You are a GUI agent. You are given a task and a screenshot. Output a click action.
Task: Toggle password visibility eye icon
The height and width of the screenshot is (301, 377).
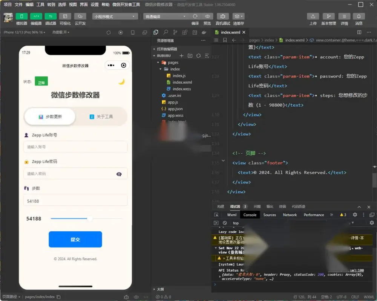(119, 174)
